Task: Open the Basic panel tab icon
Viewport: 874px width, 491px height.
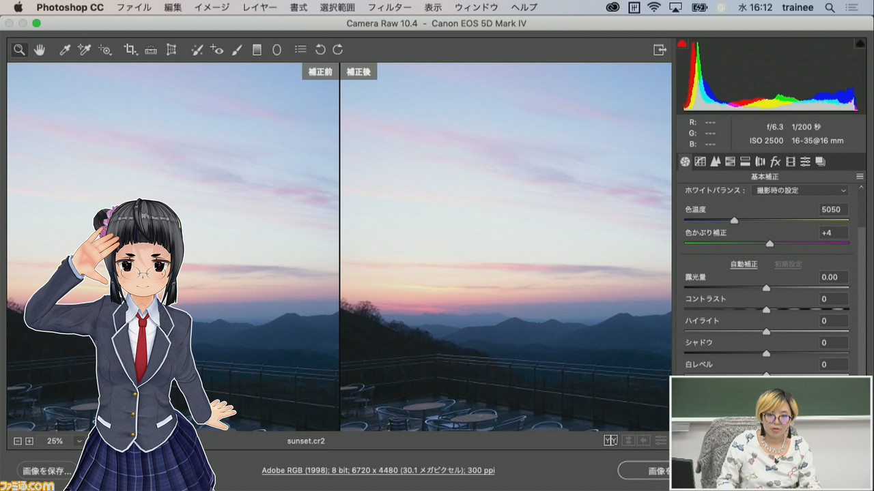Action: pos(685,162)
